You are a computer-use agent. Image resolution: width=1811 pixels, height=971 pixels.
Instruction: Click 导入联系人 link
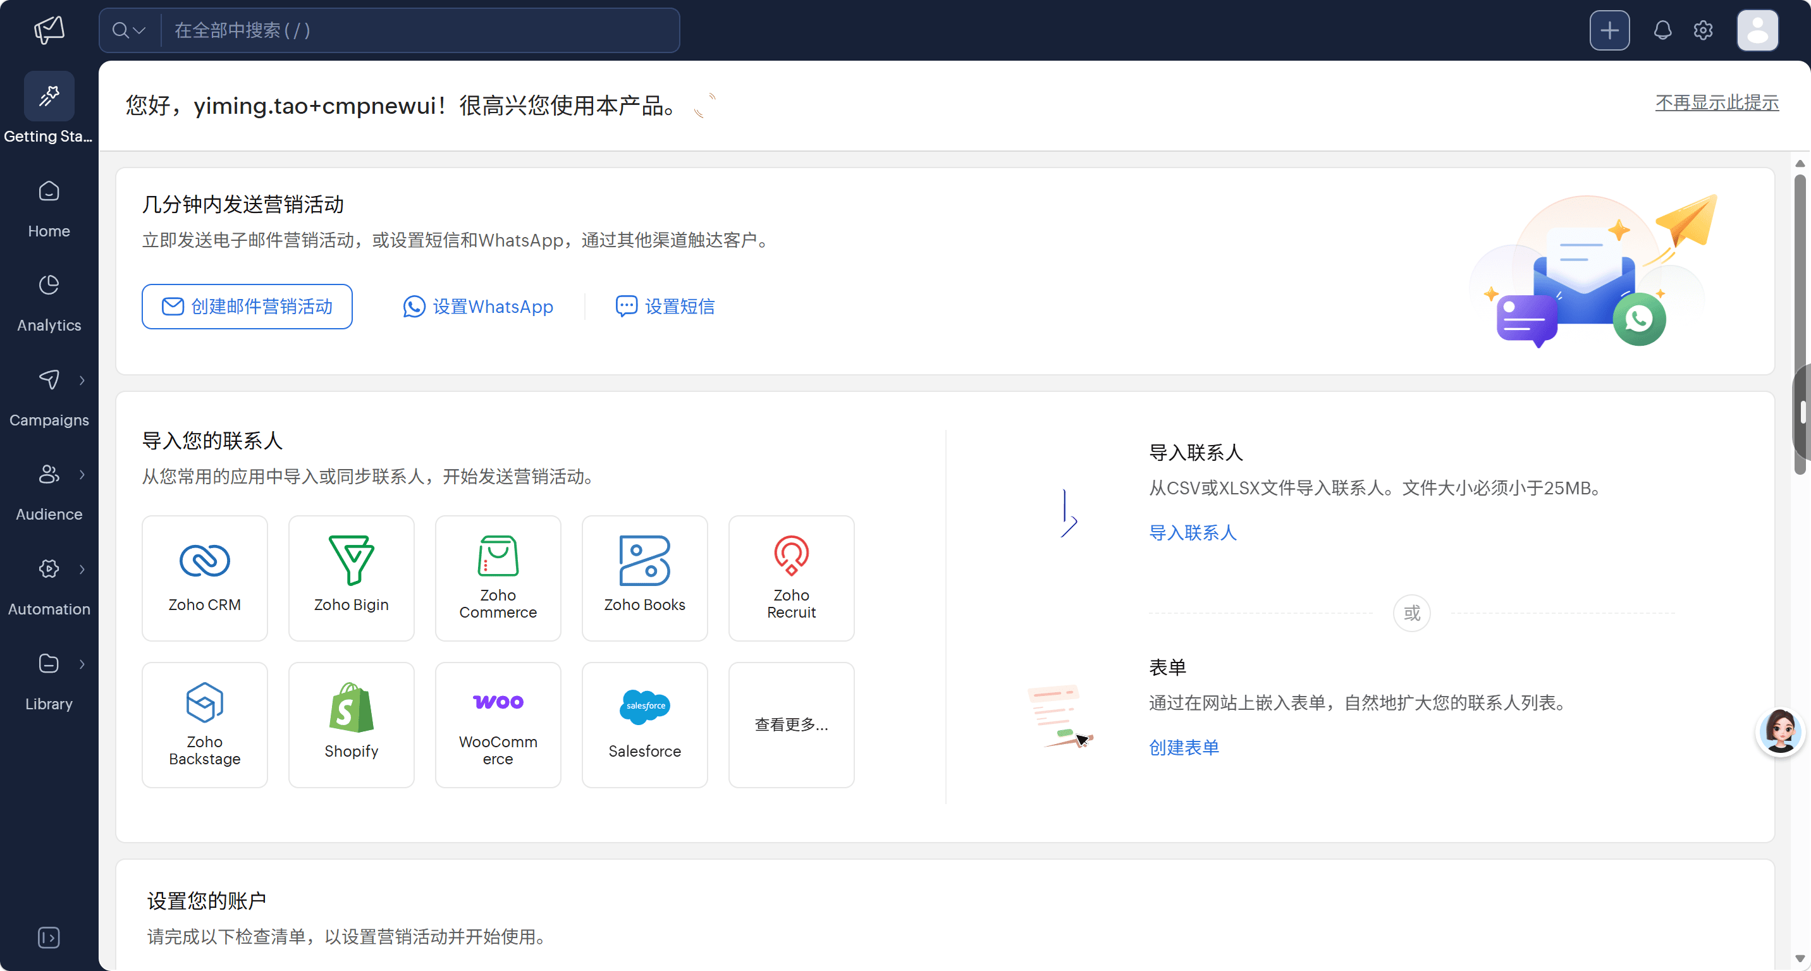pos(1193,532)
